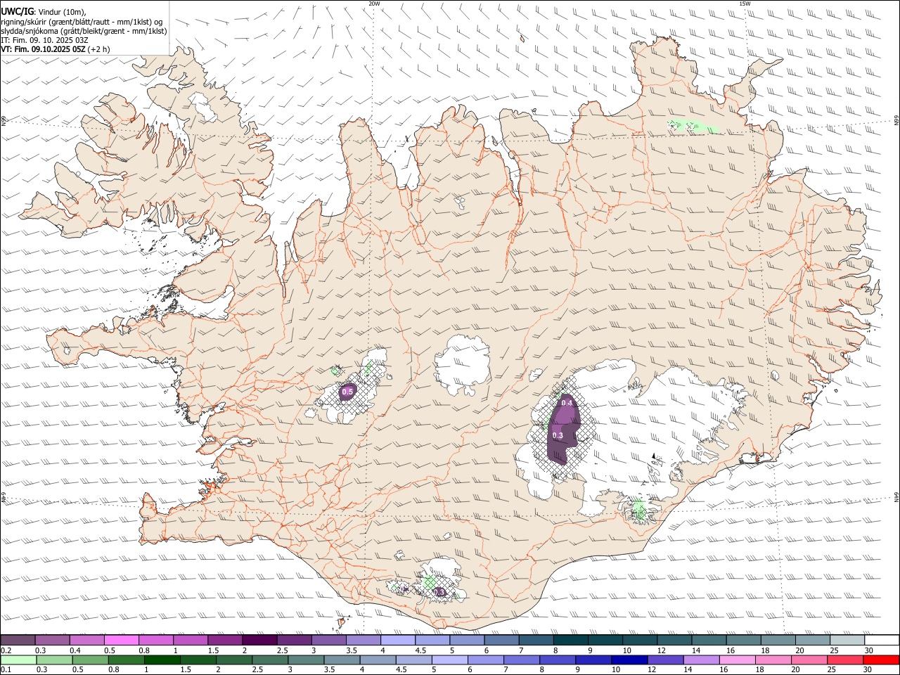Pick the lower legend row swatch starting at 6

(486, 660)
